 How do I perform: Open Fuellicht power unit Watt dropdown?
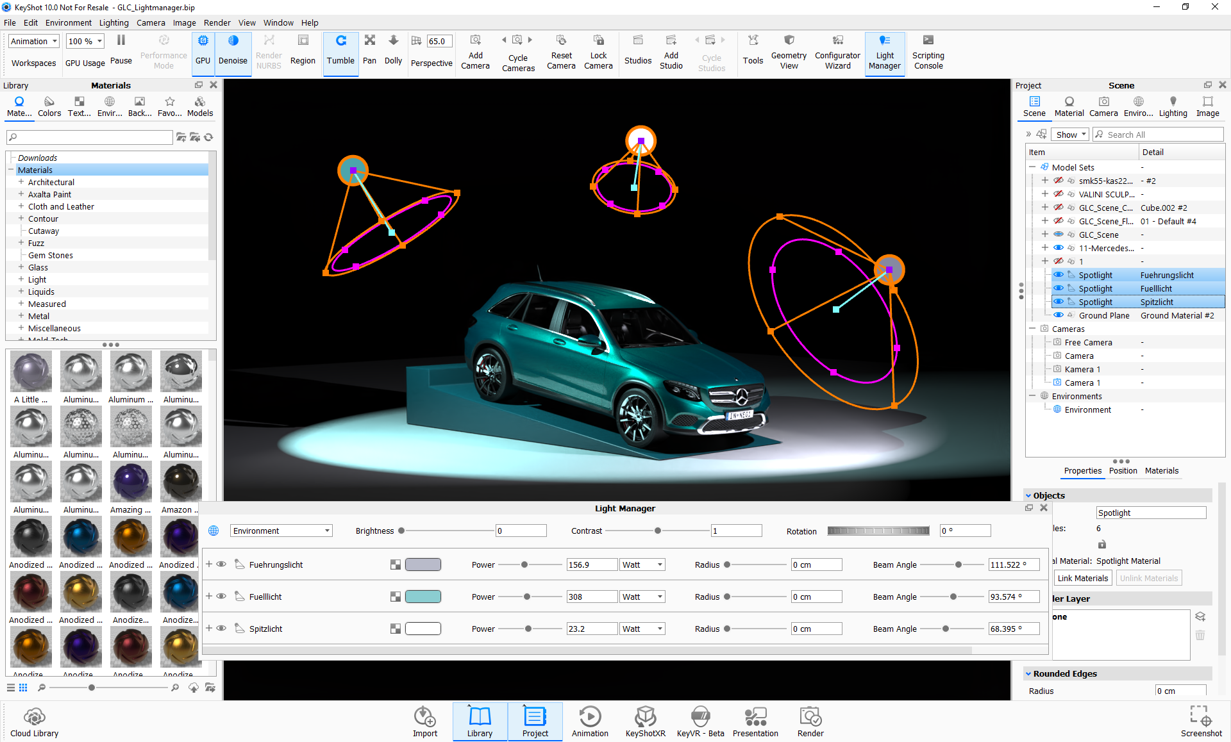(x=642, y=597)
